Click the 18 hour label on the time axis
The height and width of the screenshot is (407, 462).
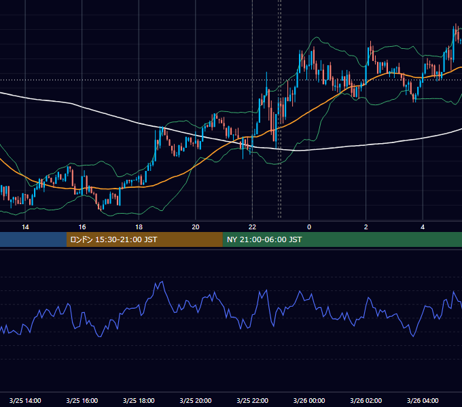139,227
